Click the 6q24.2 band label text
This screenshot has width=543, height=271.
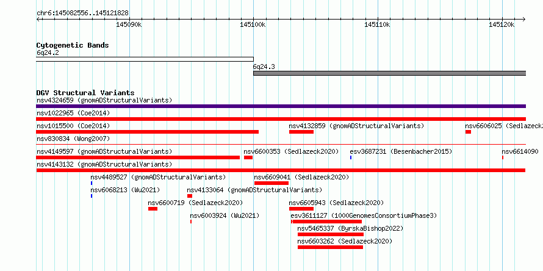coord(48,53)
